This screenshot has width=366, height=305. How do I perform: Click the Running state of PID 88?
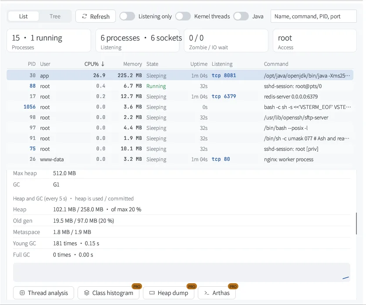tap(156, 86)
